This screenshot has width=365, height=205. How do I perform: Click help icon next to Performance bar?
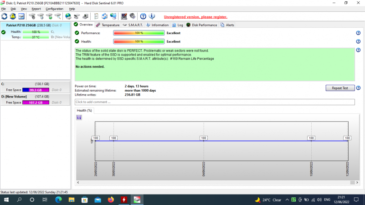pyautogui.click(x=358, y=33)
